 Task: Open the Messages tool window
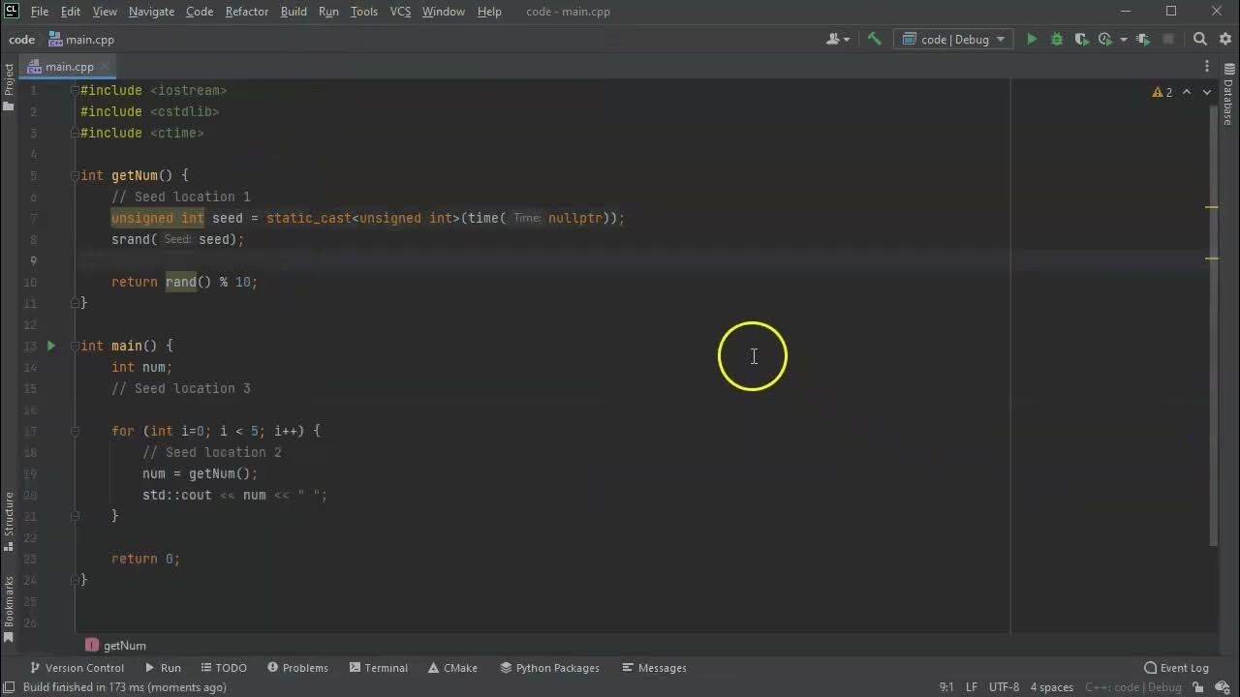tap(654, 668)
